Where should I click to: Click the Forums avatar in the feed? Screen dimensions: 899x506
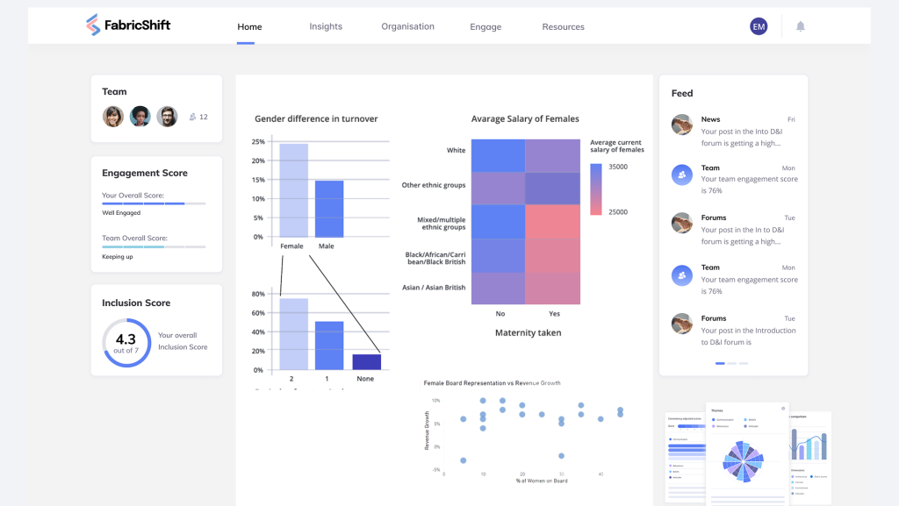[x=680, y=224]
